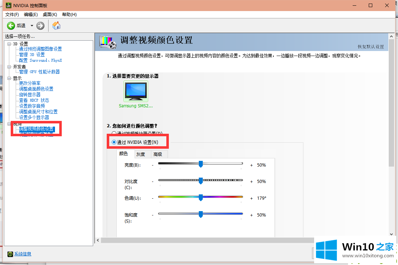Viewport: 398px width, 265px height.
Task: Open 更改分辨率
Action: 30,83
